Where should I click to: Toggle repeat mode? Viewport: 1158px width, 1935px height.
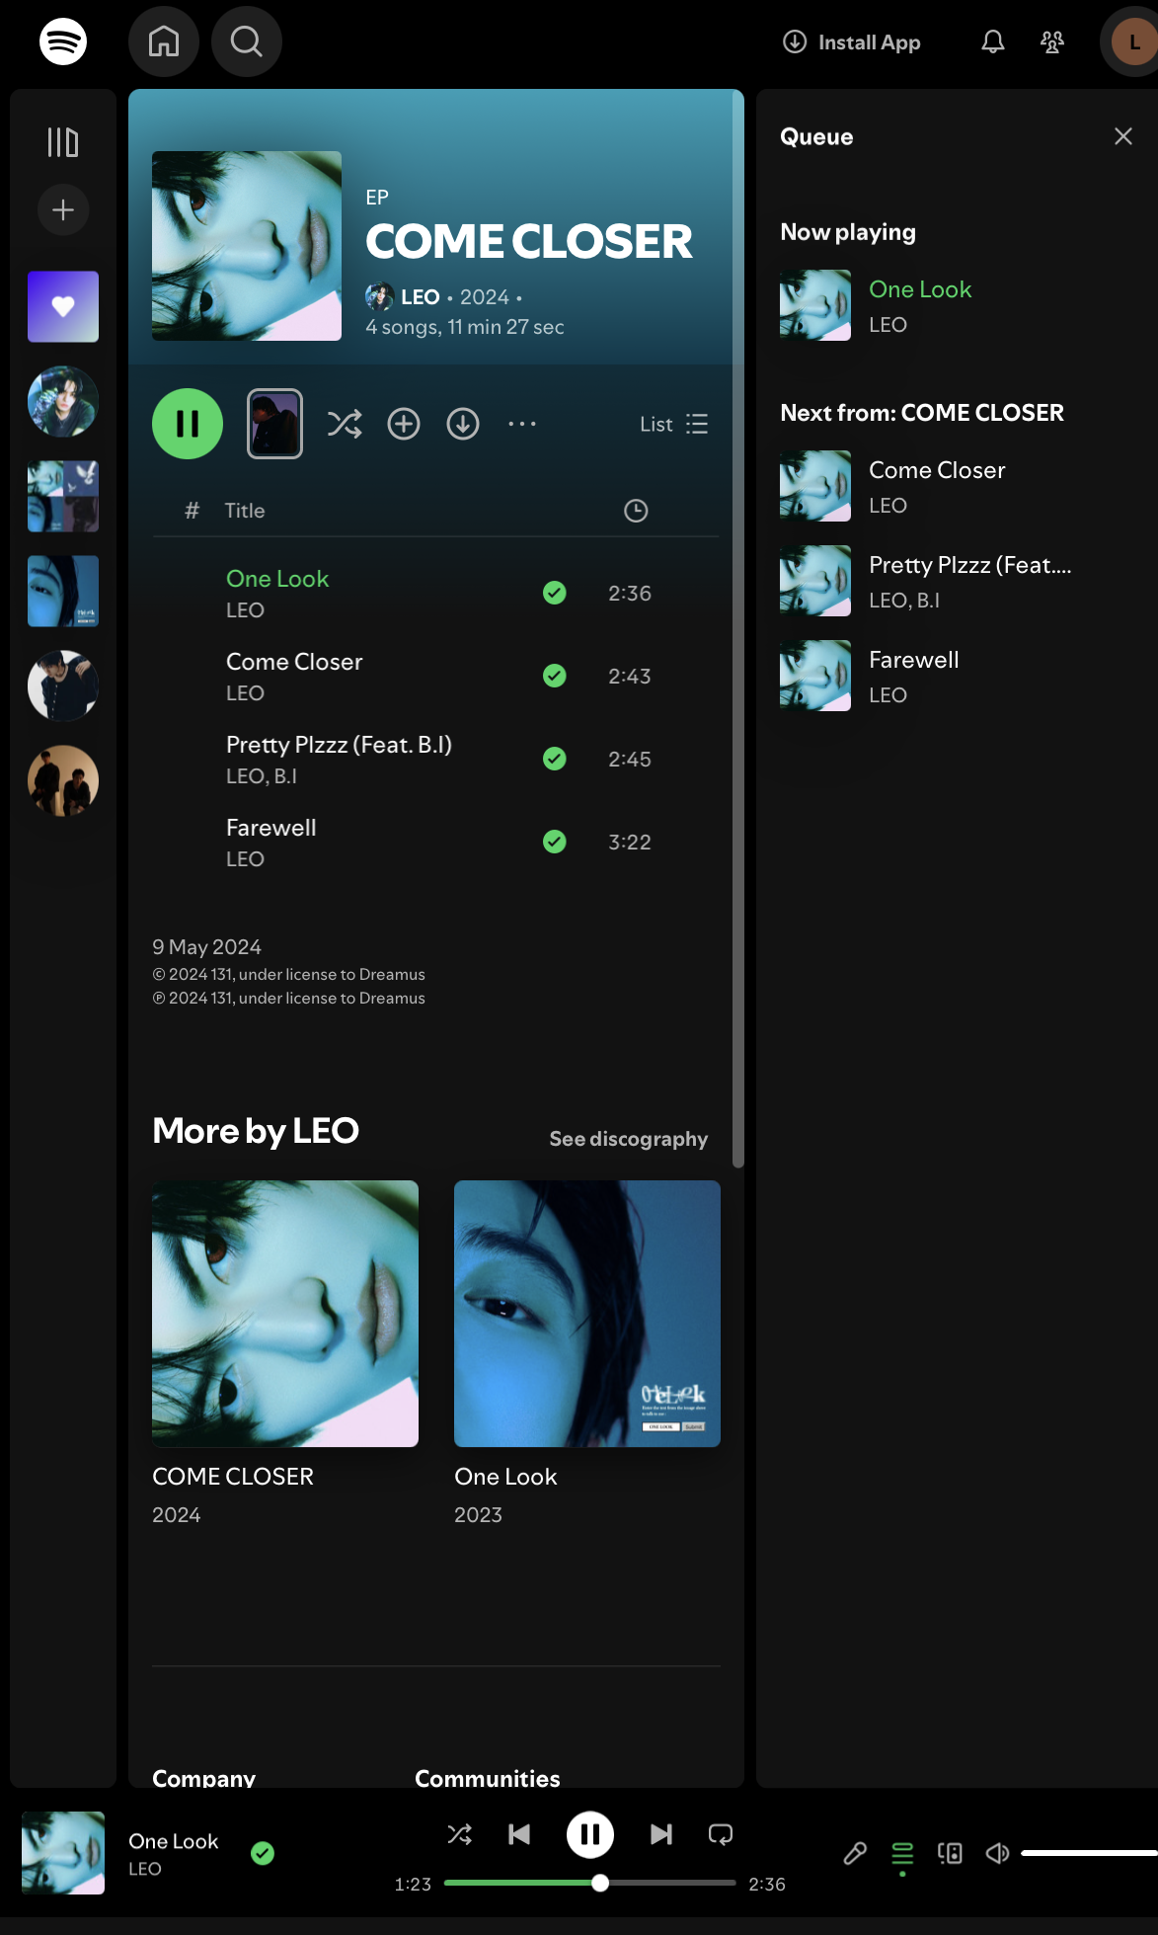[721, 1834]
